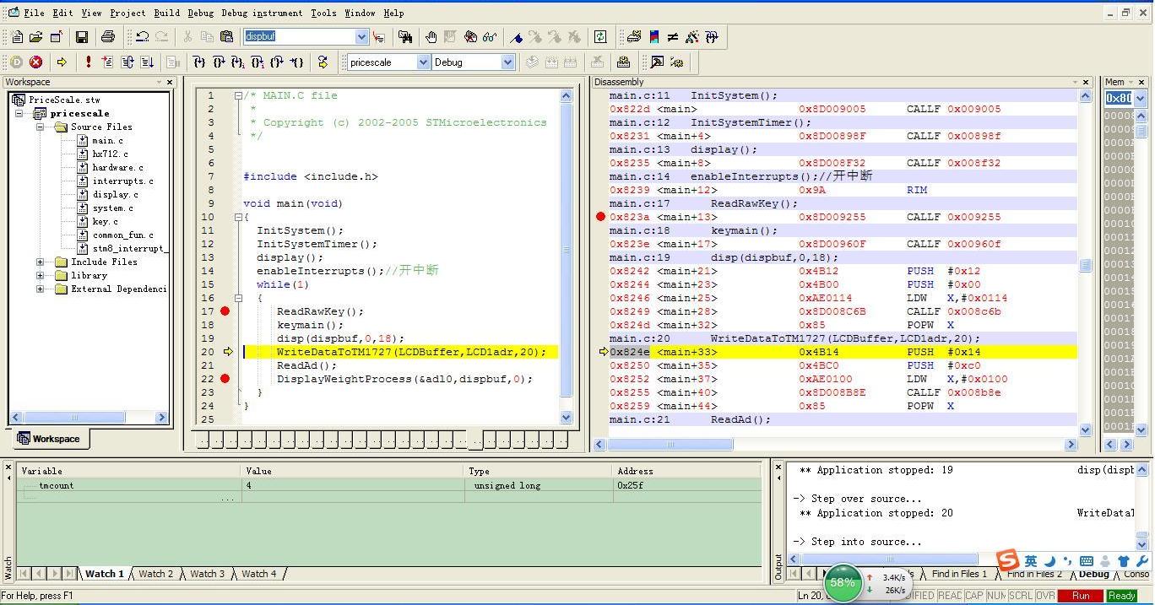Open the Tools menu

[323, 14]
